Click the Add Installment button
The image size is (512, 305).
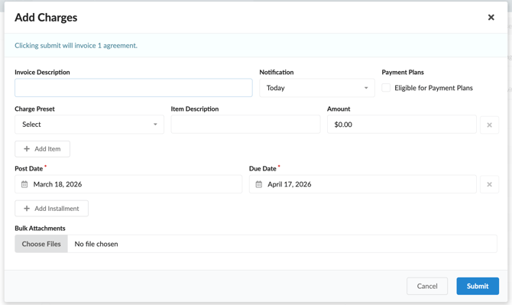click(x=52, y=209)
